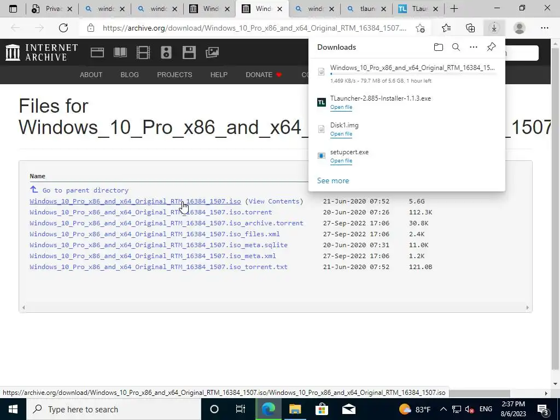Image resolution: width=560 pixels, height=420 pixels.
Task: Download the main .iso file link
Action: tap(135, 201)
